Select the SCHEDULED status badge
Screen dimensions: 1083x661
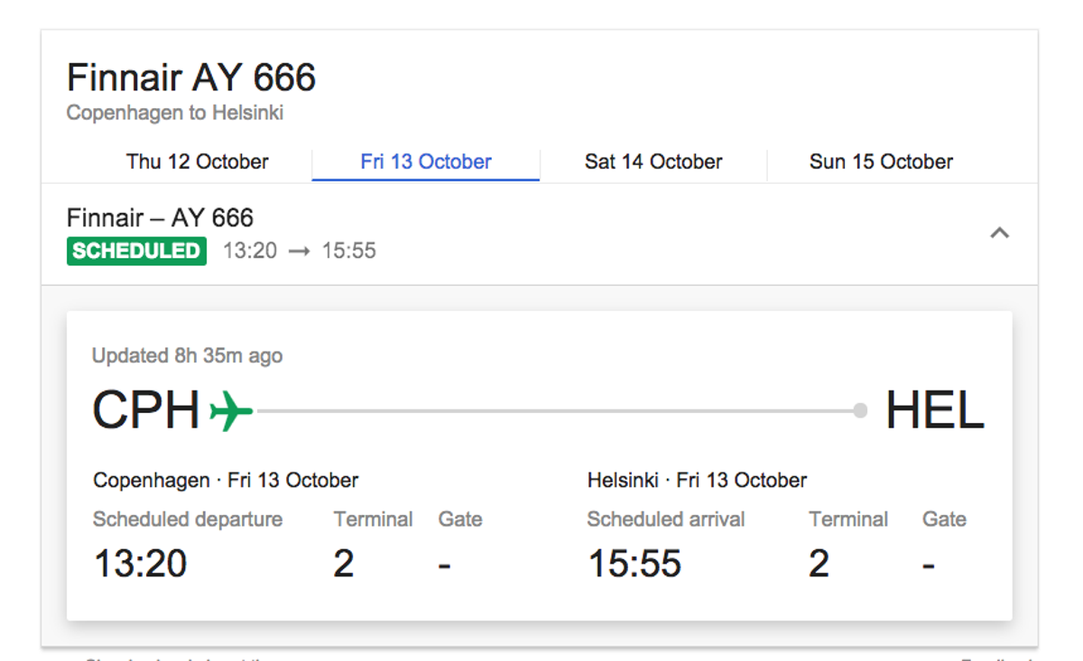click(x=136, y=251)
